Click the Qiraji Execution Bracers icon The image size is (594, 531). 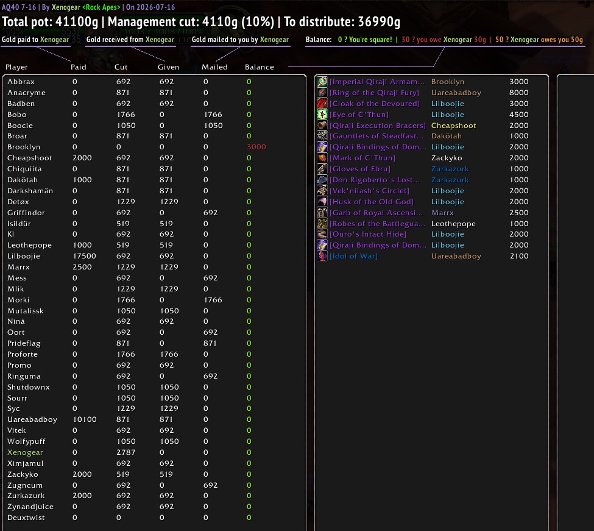322,125
